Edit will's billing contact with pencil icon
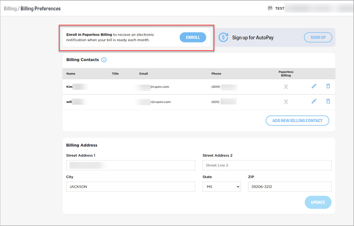The height and width of the screenshot is (226, 354). point(314,101)
